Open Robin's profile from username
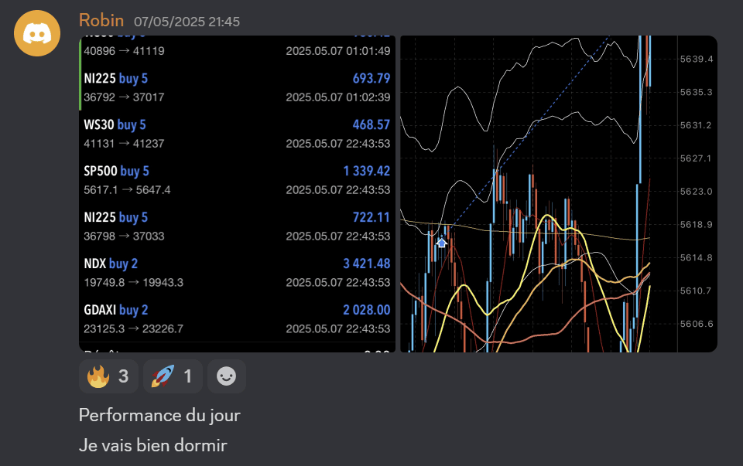Viewport: 743px width, 466px height. pyautogui.click(x=101, y=20)
